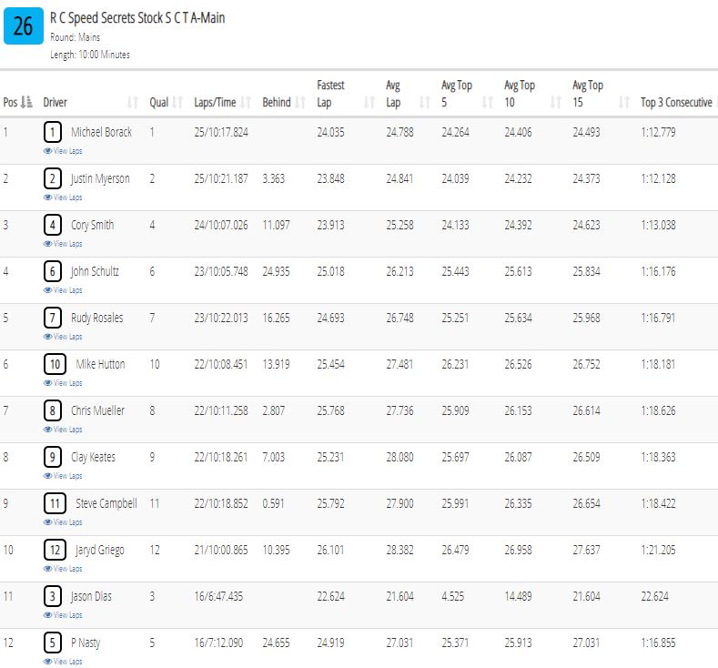Show laps for Cory Smith
The image size is (718, 668).
click(63, 244)
